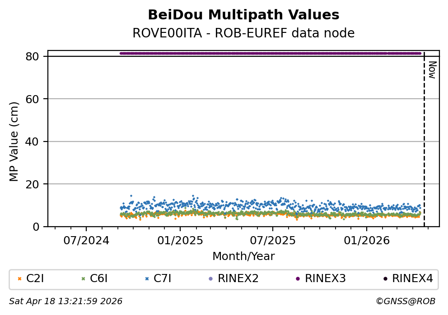Viewport: 448px width, 315px height.
Task: Toggle the C7I series legend label
Action: pos(163,279)
